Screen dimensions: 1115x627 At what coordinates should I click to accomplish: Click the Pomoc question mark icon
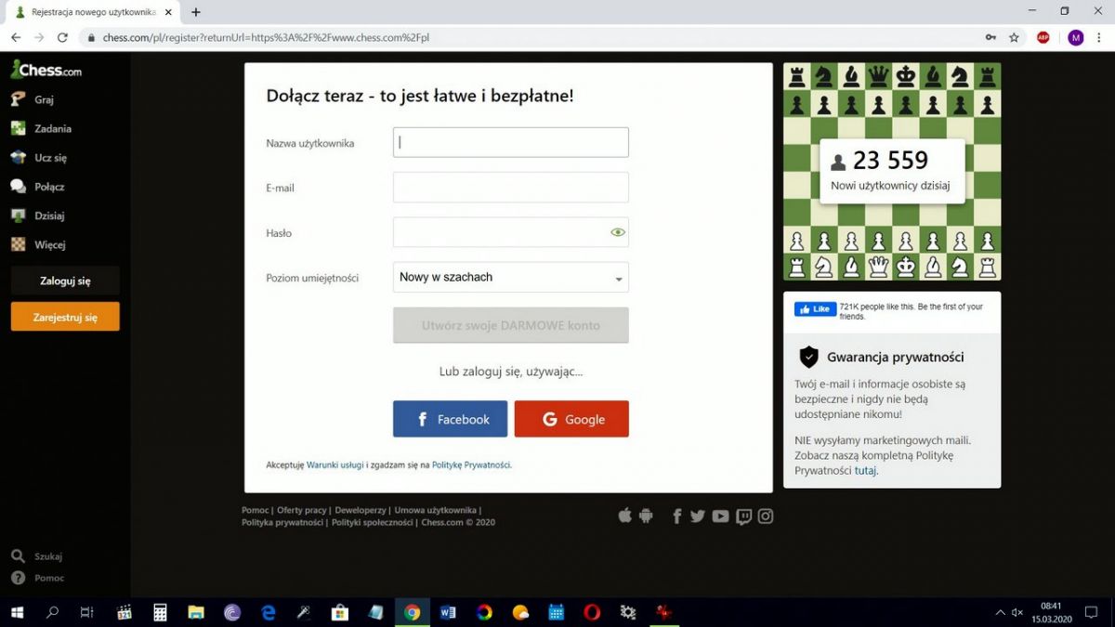tap(18, 578)
